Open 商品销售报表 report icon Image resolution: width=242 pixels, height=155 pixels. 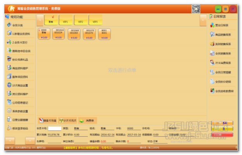[x=212, y=34]
